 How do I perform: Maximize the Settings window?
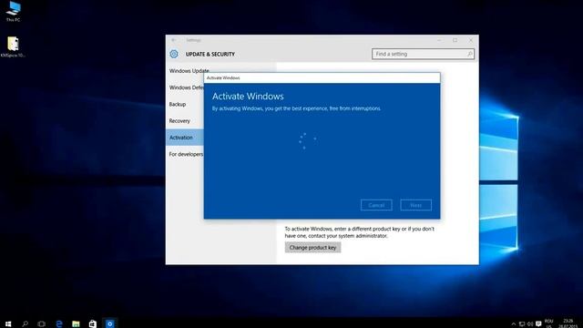point(455,40)
